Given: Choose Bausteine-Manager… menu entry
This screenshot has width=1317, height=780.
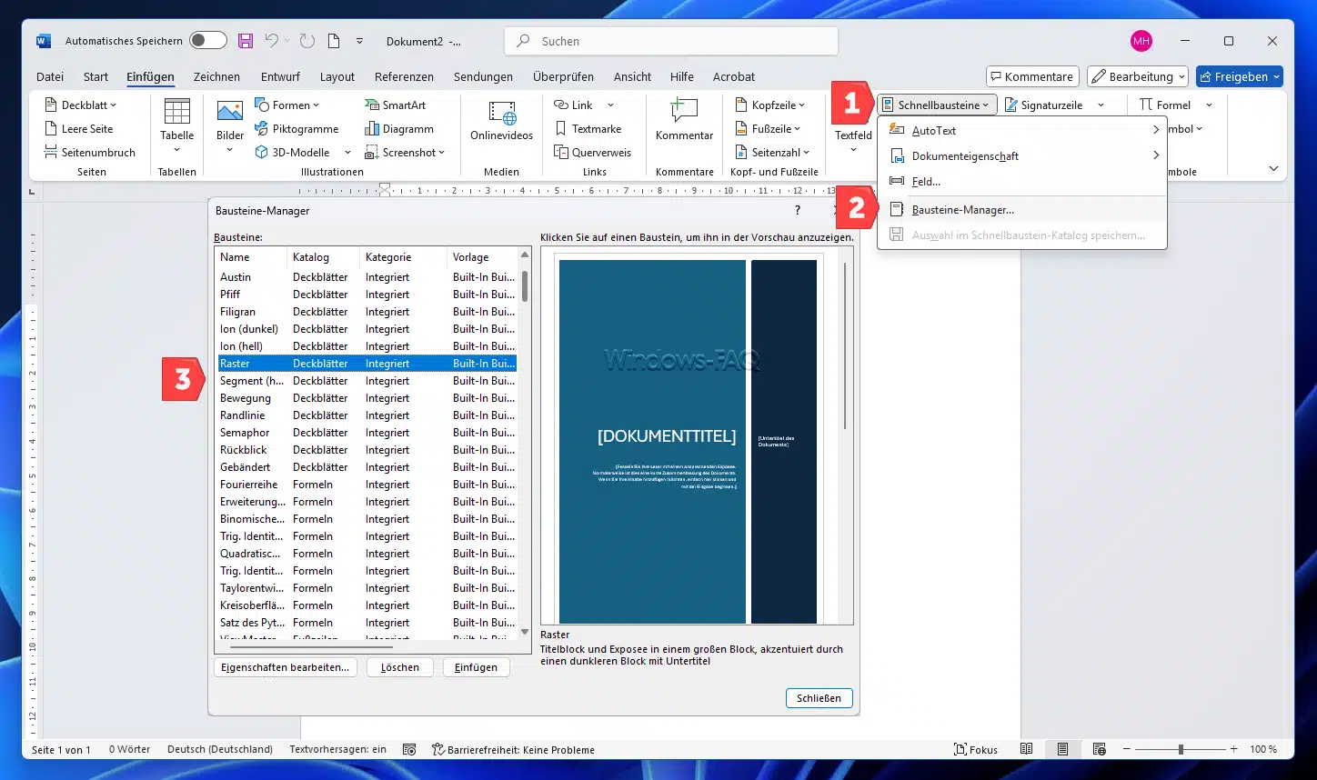Looking at the screenshot, I should coord(962,210).
